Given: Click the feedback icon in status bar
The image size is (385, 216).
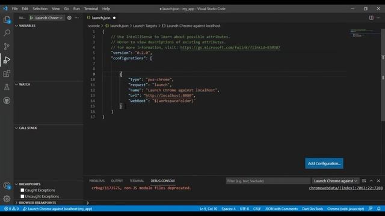Looking at the screenshot, I should [x=371, y=209].
